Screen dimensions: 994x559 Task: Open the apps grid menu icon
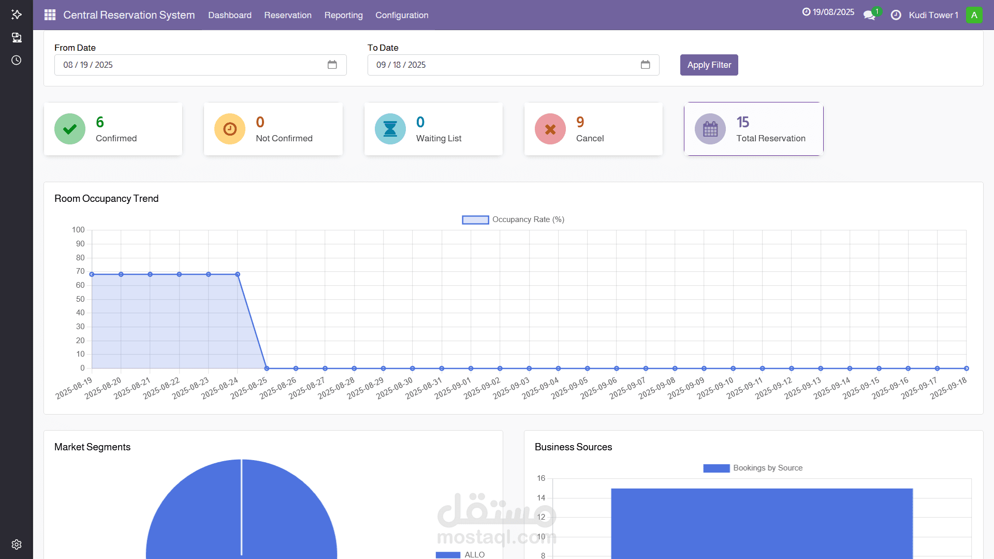[x=50, y=15]
